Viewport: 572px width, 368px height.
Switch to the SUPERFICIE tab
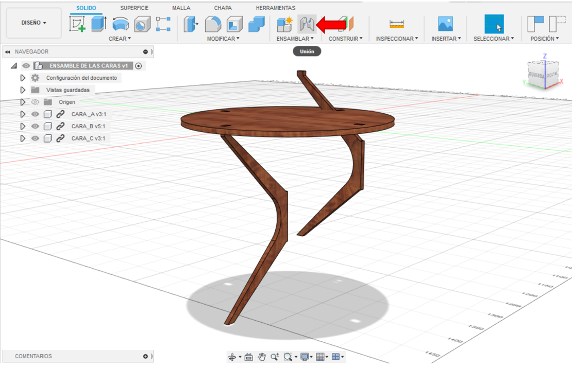click(x=134, y=8)
